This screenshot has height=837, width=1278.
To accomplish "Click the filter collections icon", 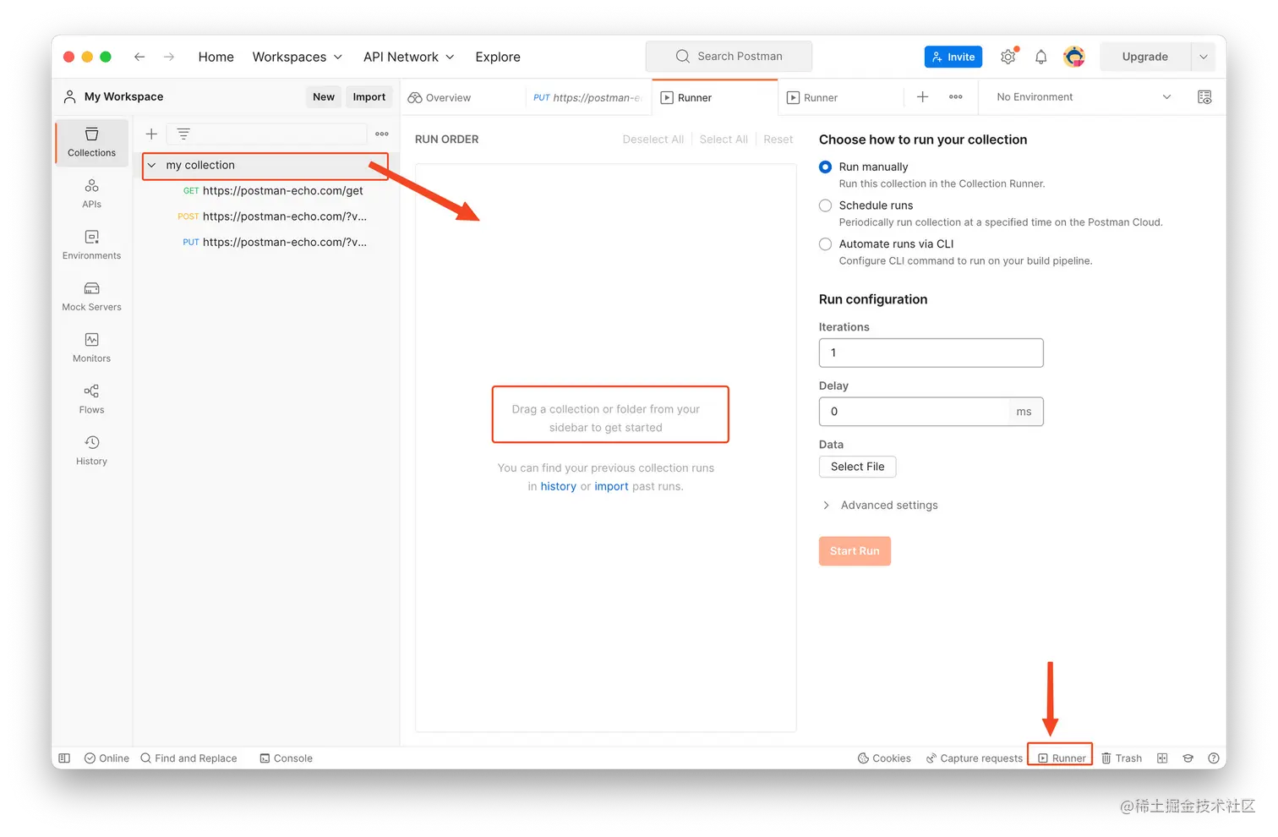I will (x=183, y=134).
